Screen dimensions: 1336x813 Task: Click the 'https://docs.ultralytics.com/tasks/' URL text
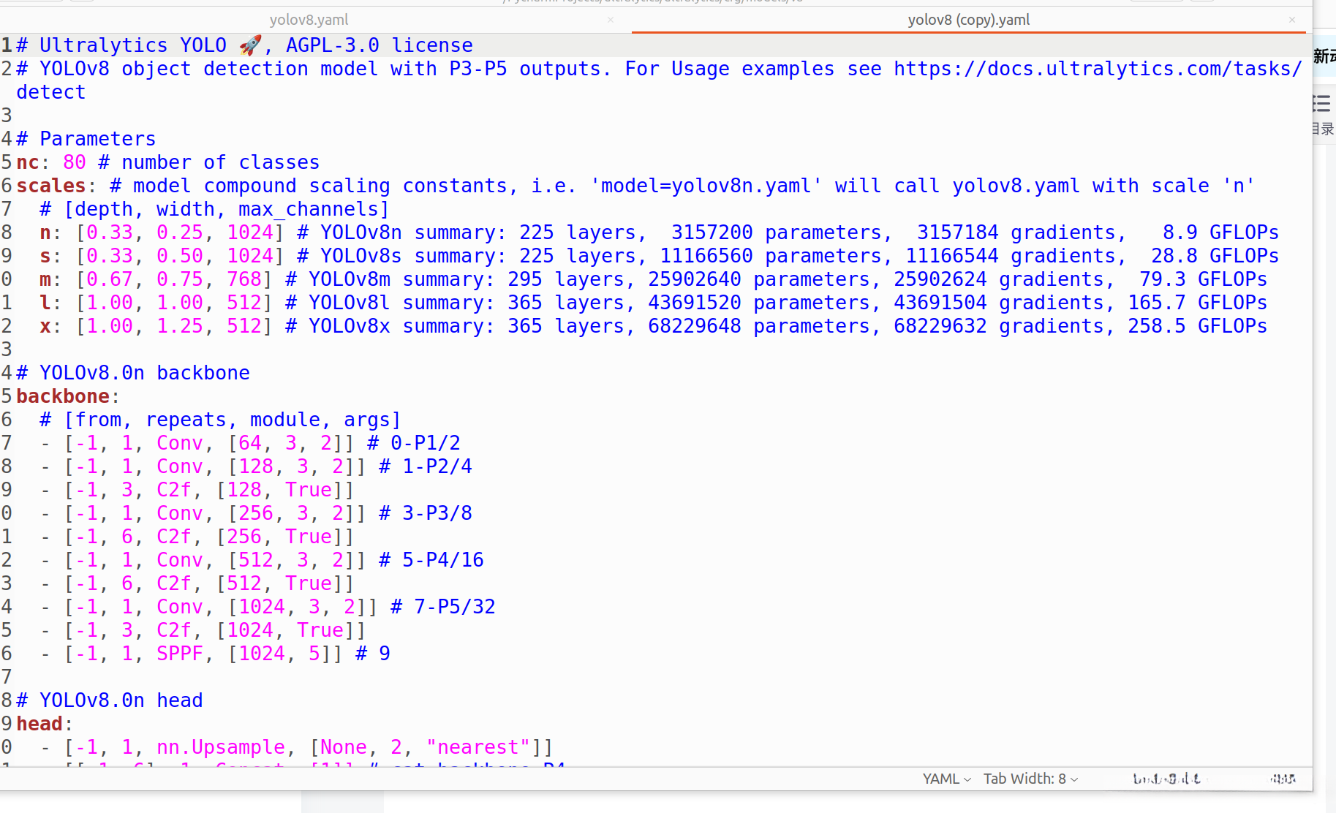1098,69
